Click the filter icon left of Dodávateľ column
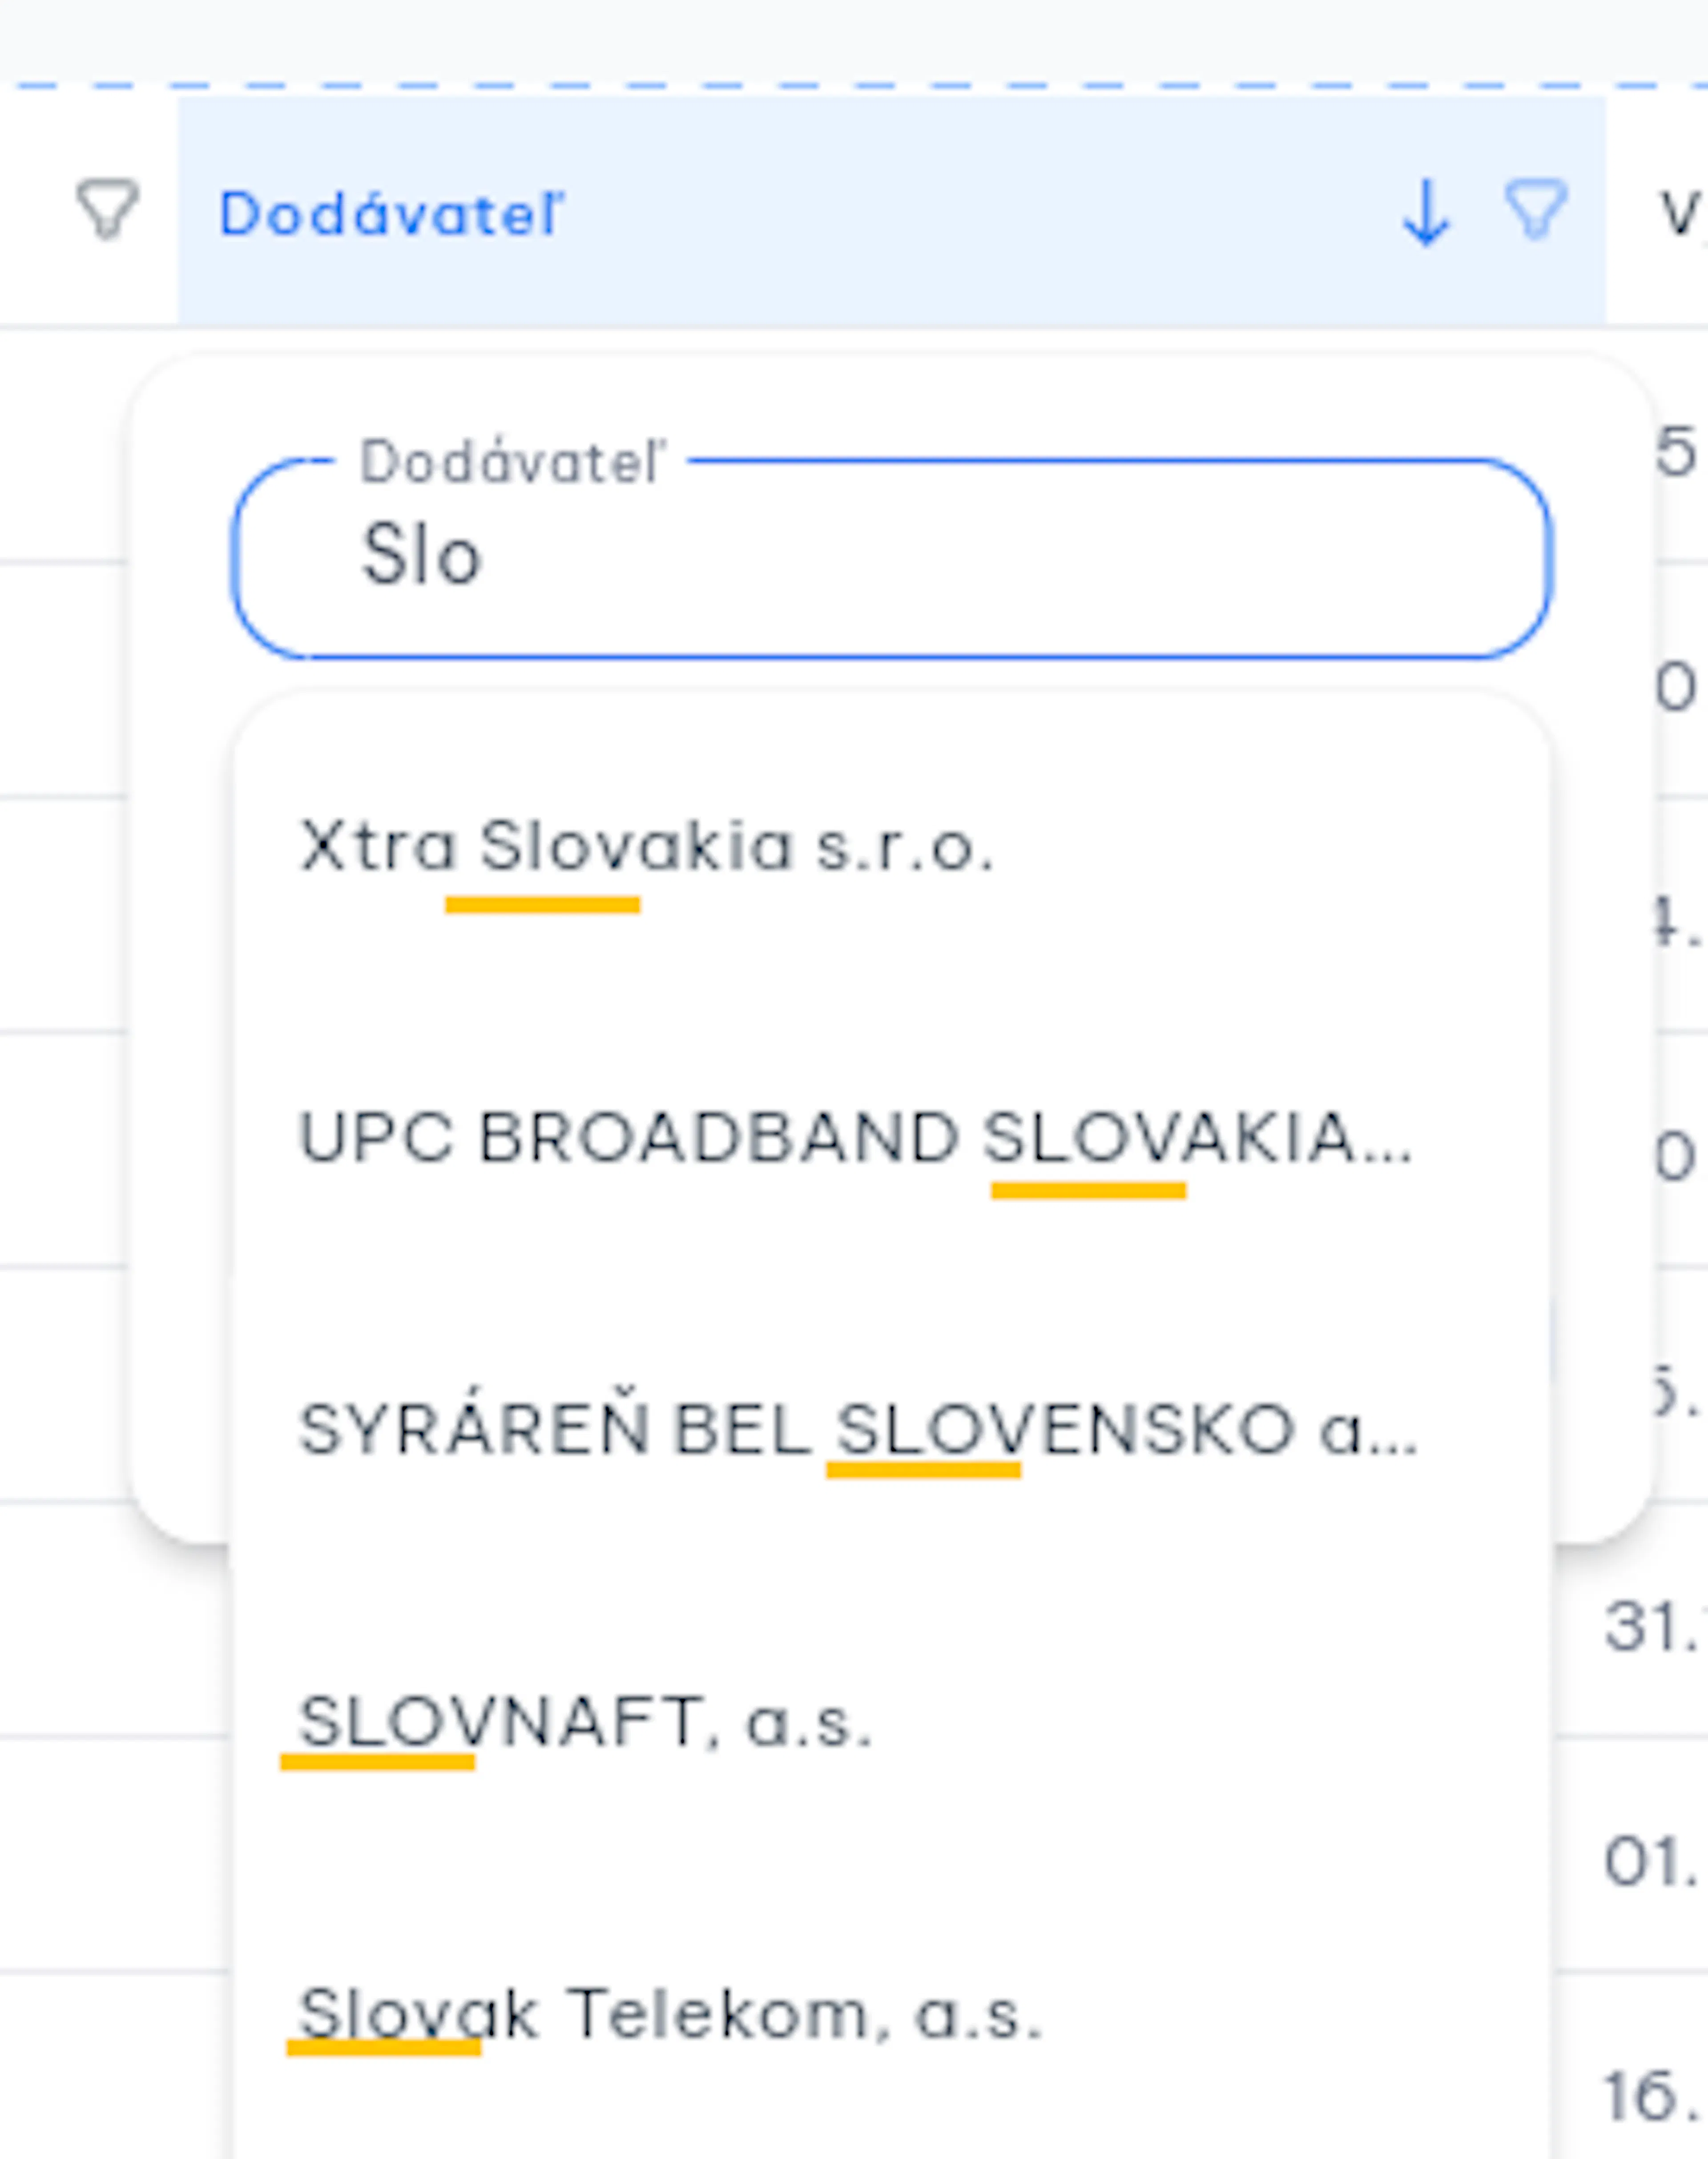This screenshot has width=1708, height=2159. pyautogui.click(x=107, y=210)
